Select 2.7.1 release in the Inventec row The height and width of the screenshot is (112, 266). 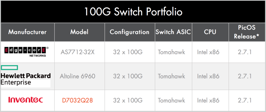tap(244, 101)
